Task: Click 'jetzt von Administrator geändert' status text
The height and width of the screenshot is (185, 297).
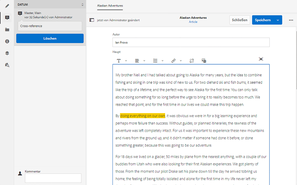Action: point(118,20)
